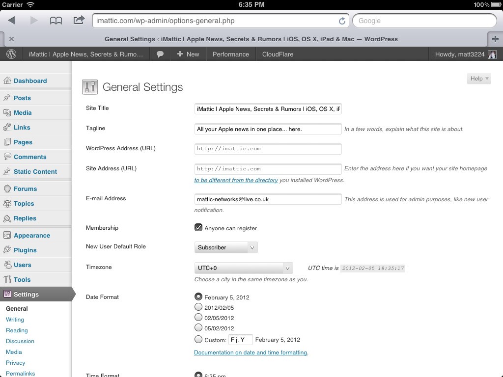
Task: Click the Pages icon in sidebar
Action: [7, 142]
